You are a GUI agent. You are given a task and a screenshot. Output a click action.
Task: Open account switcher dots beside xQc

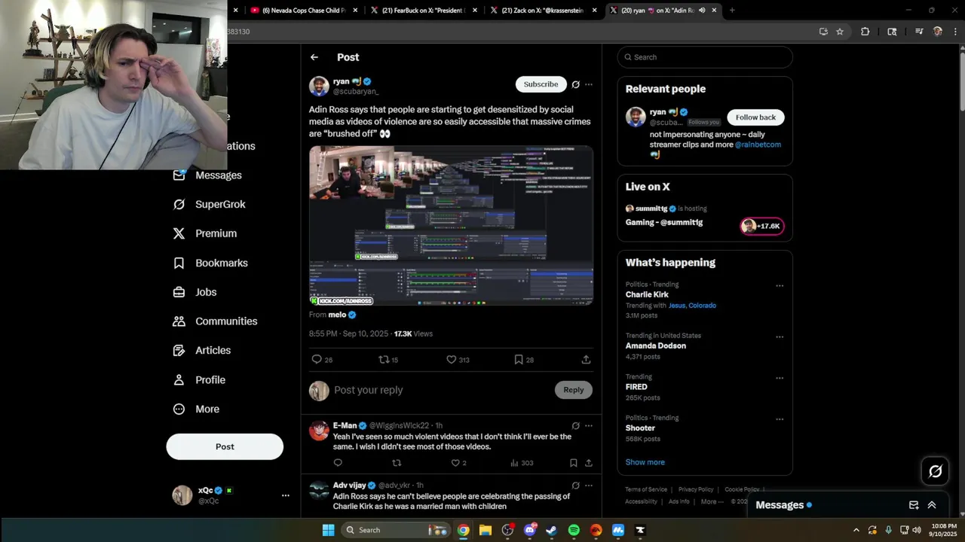[285, 495]
